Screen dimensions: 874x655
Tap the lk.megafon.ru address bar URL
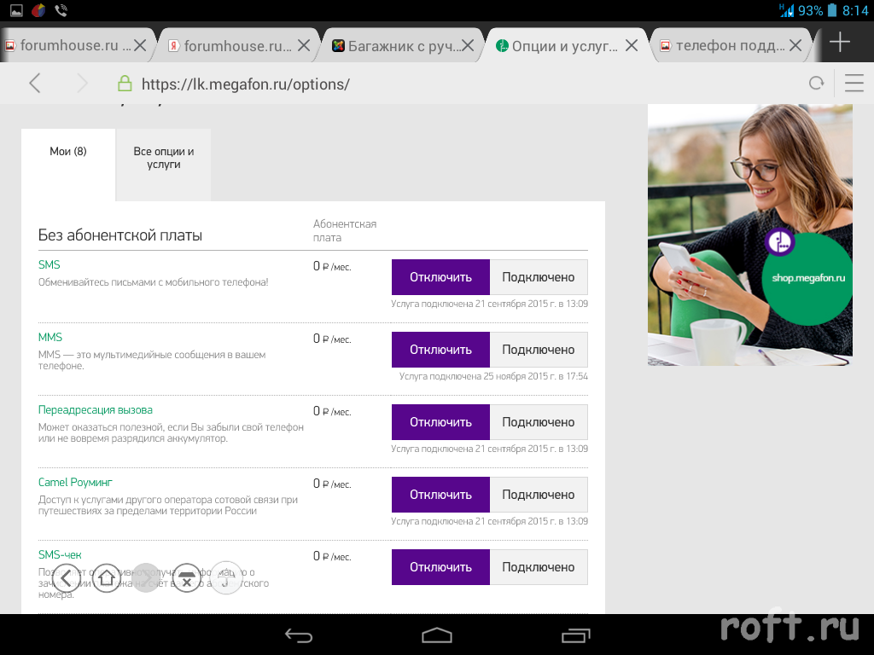[x=246, y=84]
